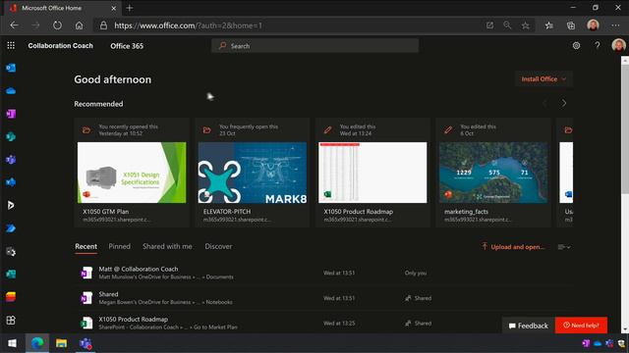Open OneNote from the left sidebar

[x=11, y=114]
